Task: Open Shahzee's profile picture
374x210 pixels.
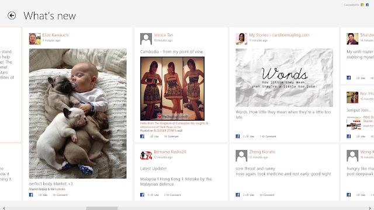Action: (352, 39)
